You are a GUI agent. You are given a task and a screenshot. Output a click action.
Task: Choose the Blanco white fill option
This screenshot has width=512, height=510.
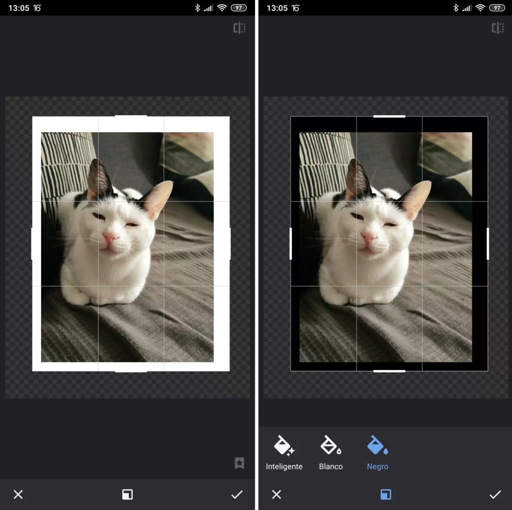(331, 452)
